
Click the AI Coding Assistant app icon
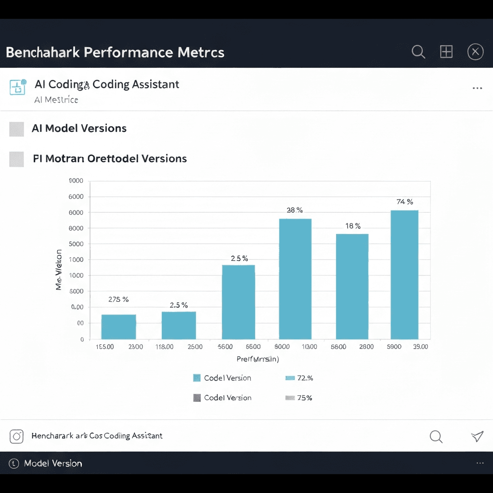click(17, 87)
